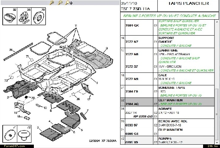Open the part 32 clip thumbnail
This screenshot has width=220, height=148.
click(10, 16)
